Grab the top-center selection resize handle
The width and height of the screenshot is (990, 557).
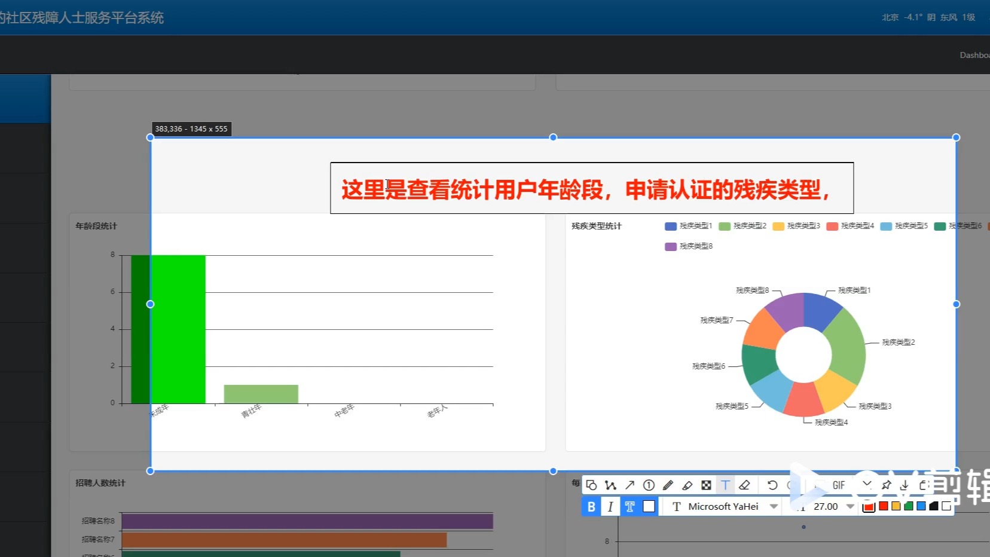(x=553, y=137)
